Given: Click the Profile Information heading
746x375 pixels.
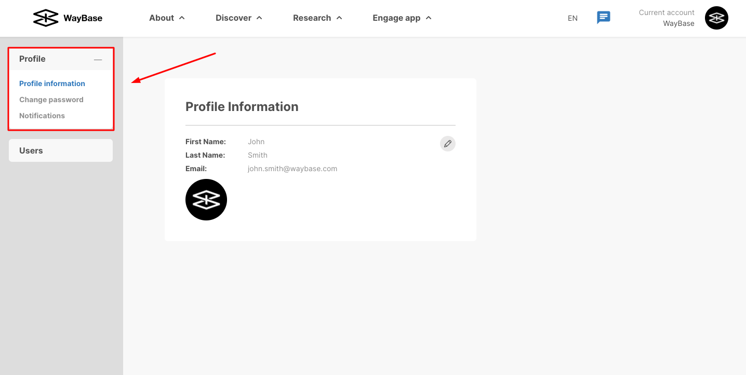Looking at the screenshot, I should [242, 107].
